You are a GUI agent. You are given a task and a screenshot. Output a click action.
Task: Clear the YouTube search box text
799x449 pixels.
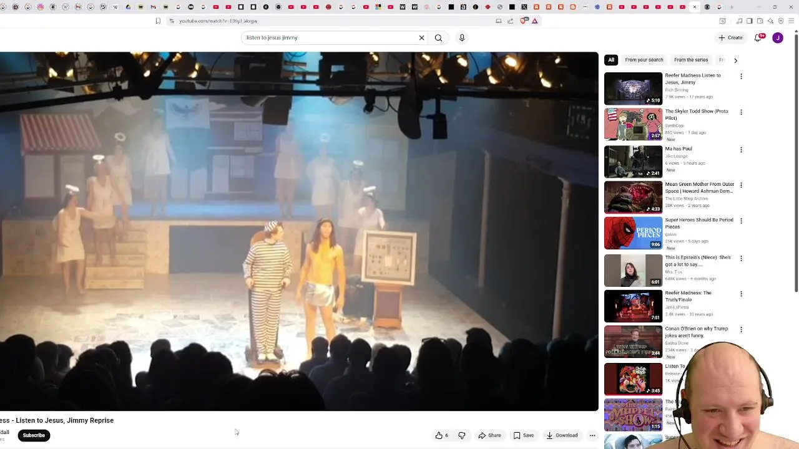pyautogui.click(x=421, y=38)
